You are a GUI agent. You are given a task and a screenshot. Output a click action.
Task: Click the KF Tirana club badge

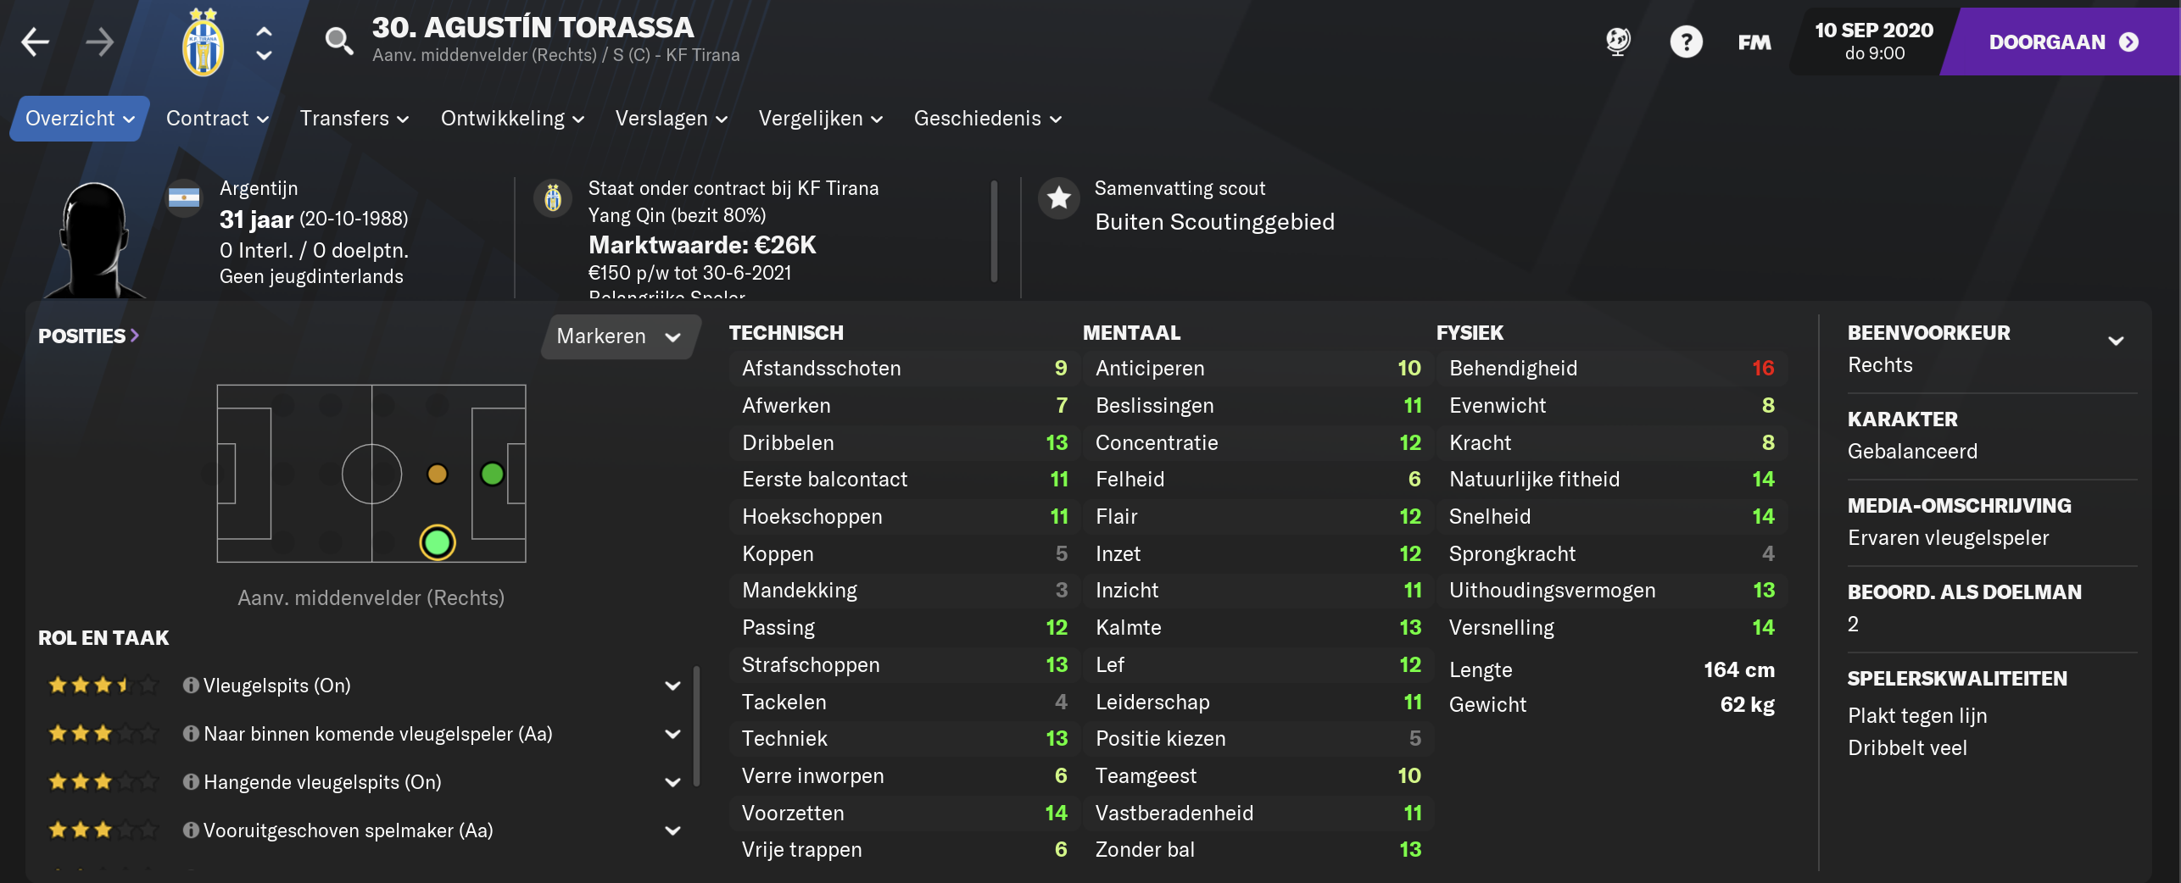[204, 42]
